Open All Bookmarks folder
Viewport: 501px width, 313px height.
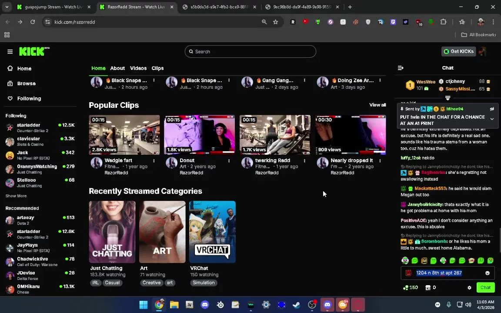[x=478, y=34]
